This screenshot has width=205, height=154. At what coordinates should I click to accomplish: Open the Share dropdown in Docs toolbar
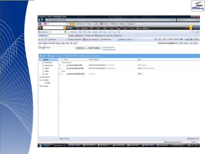60,56
